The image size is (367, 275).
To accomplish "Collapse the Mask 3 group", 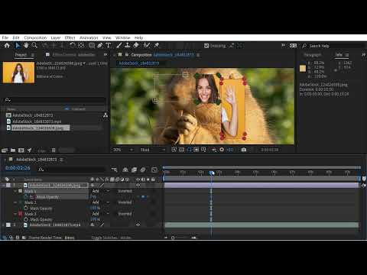I will point(15,214).
